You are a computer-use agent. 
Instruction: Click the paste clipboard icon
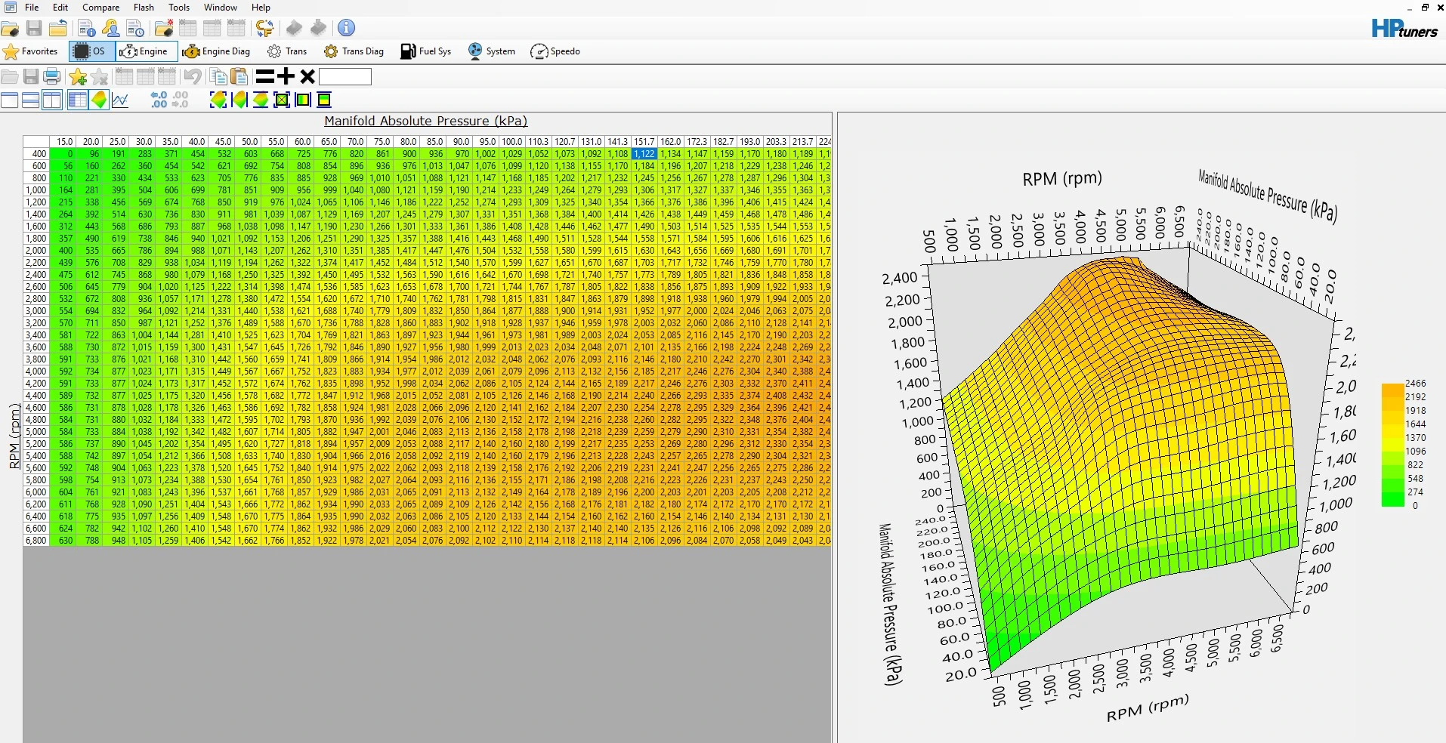(x=239, y=76)
